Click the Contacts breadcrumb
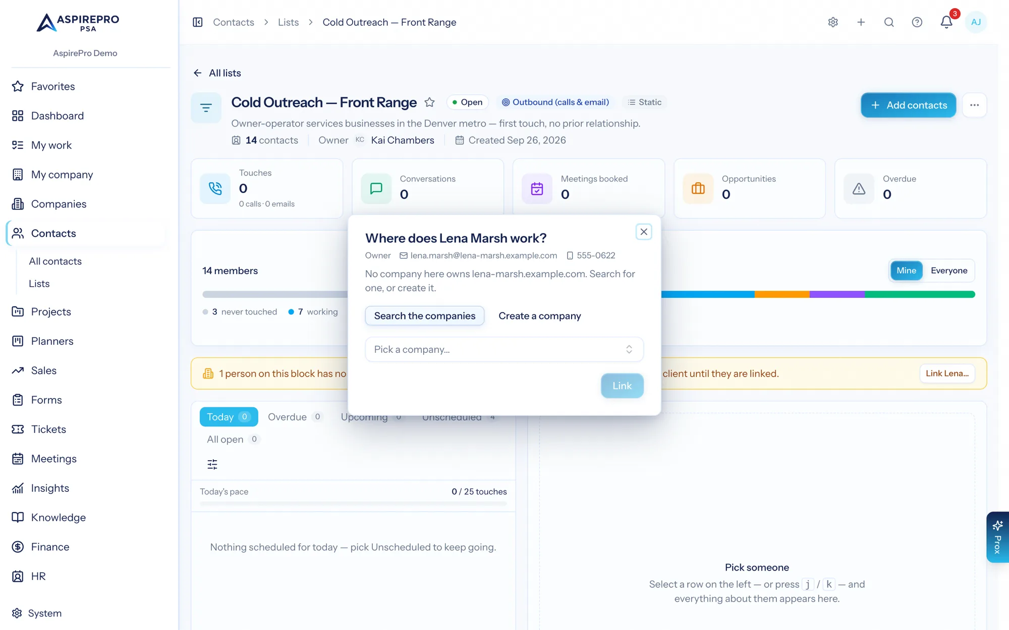 click(x=234, y=22)
